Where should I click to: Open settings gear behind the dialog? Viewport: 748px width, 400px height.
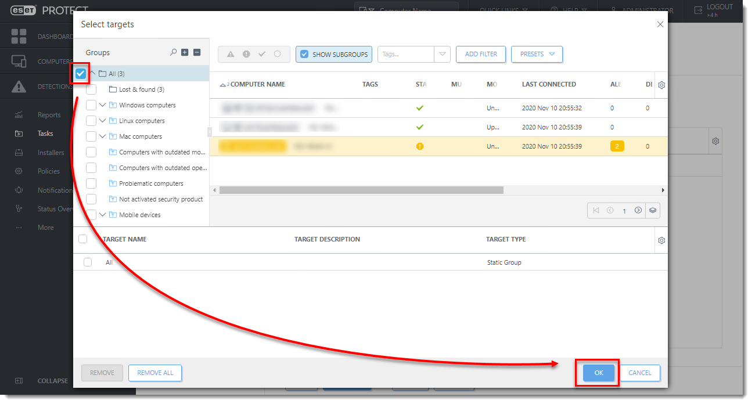716,141
